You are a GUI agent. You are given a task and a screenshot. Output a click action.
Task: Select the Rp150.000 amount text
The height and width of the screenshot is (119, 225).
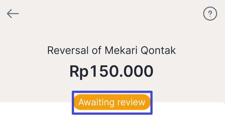click(111, 72)
